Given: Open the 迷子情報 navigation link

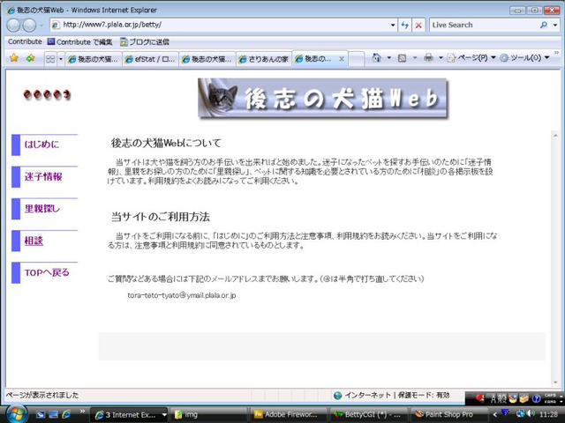Looking at the screenshot, I should point(44,176).
